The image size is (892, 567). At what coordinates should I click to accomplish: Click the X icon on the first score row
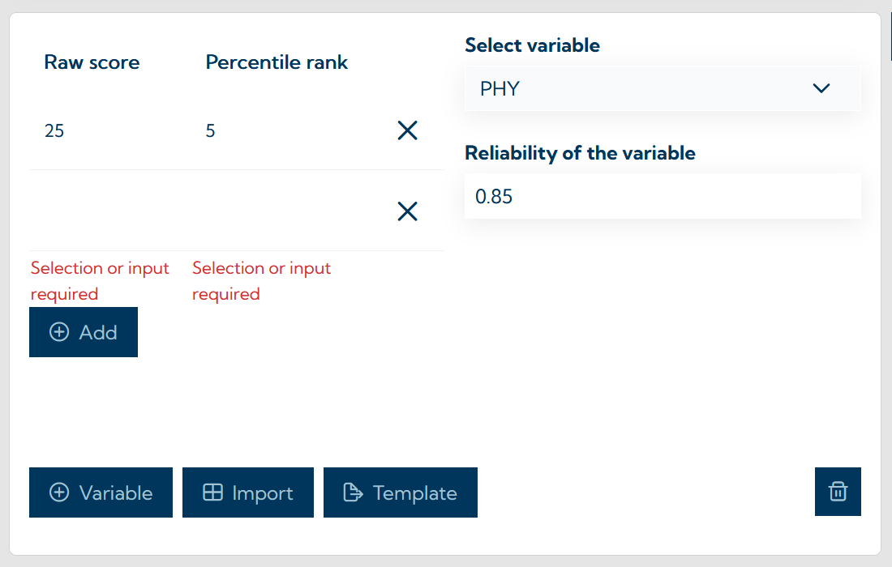click(407, 130)
